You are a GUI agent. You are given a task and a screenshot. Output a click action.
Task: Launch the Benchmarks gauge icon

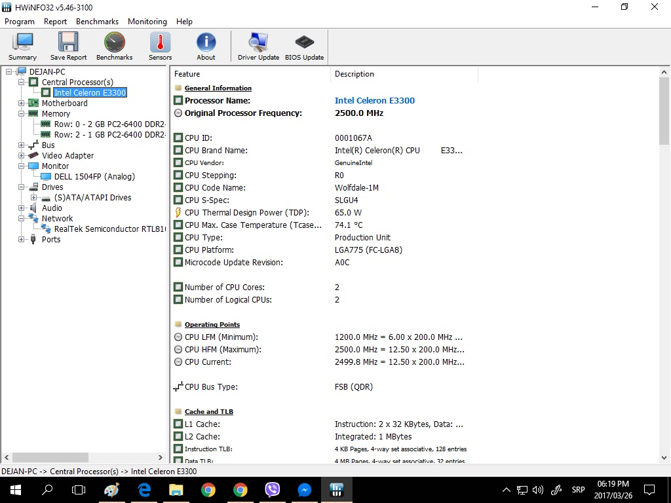pyautogui.click(x=114, y=47)
